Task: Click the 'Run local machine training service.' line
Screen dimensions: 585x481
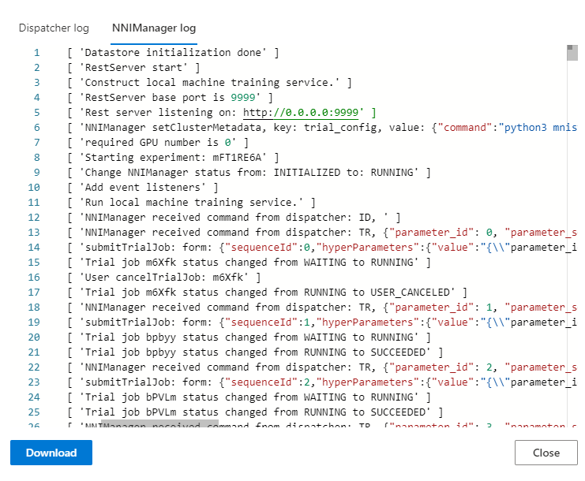Action: pyautogui.click(x=192, y=203)
